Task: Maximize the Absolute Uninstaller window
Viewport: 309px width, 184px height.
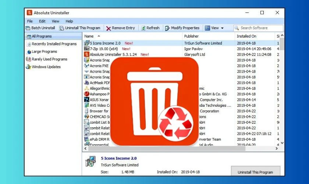Action: [x=262, y=13]
